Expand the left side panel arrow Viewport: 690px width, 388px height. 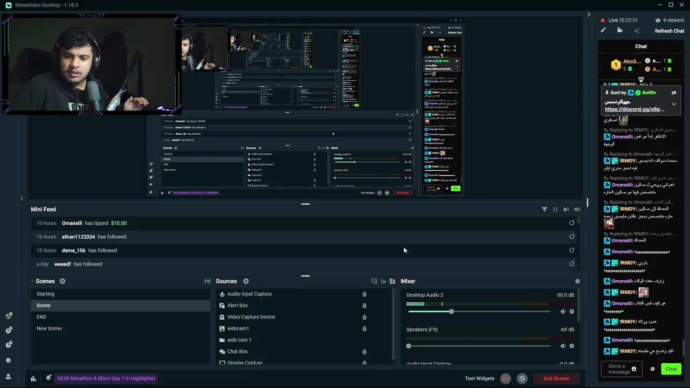[21, 198]
